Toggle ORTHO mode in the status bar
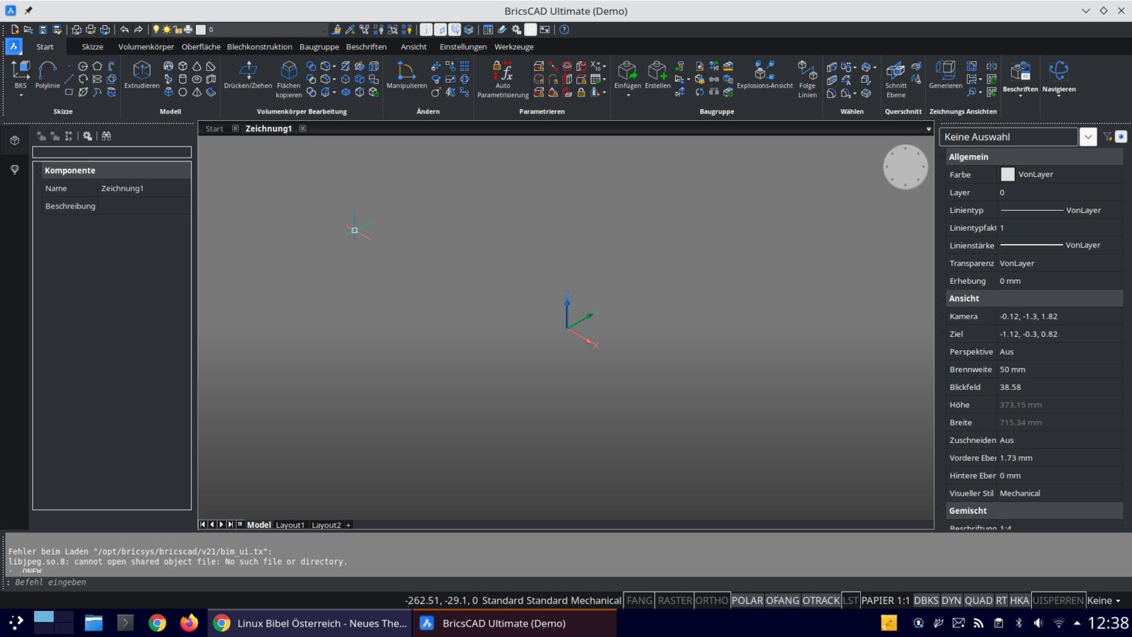 pos(711,600)
